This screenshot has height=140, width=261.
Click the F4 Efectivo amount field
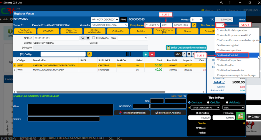[x=199, y=118]
